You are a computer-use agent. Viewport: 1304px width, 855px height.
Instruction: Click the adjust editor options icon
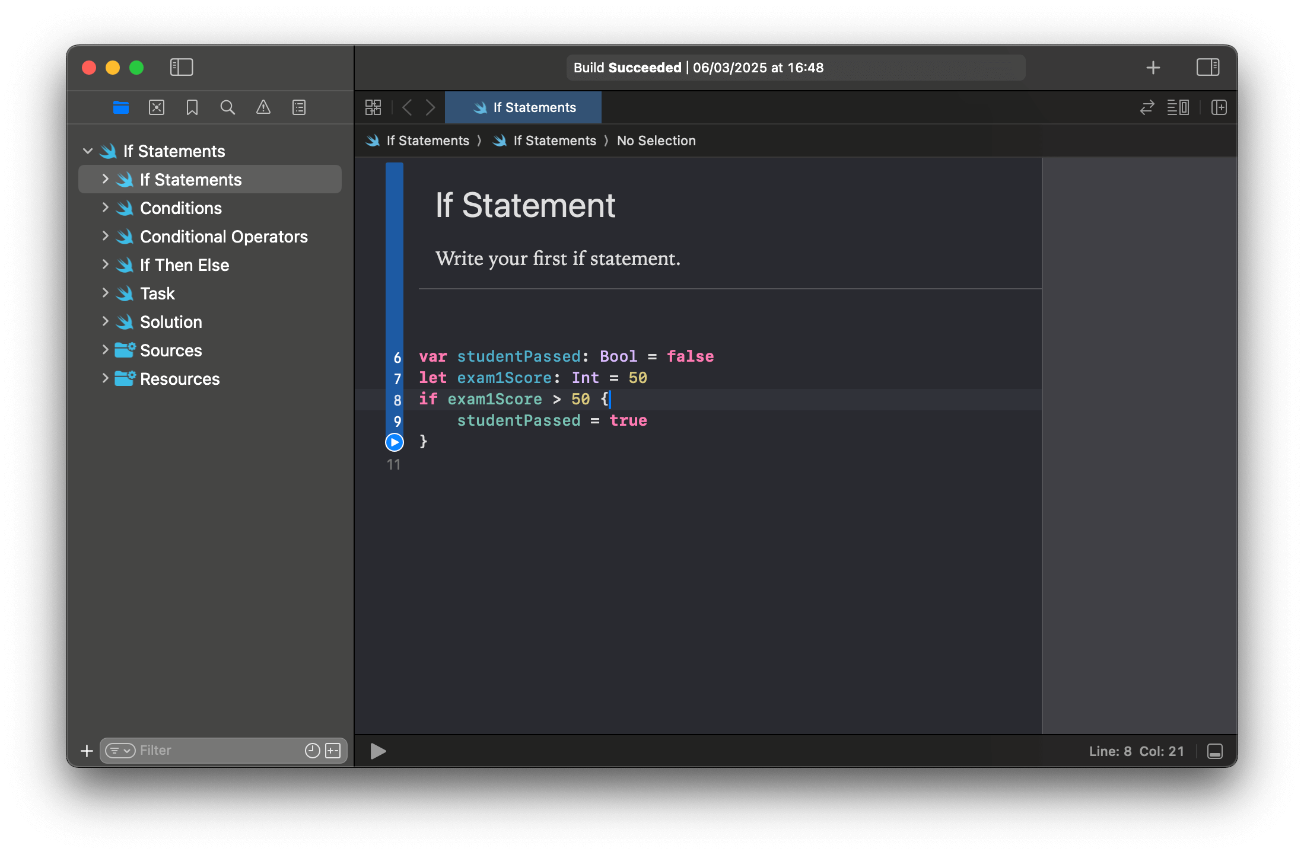1179,107
